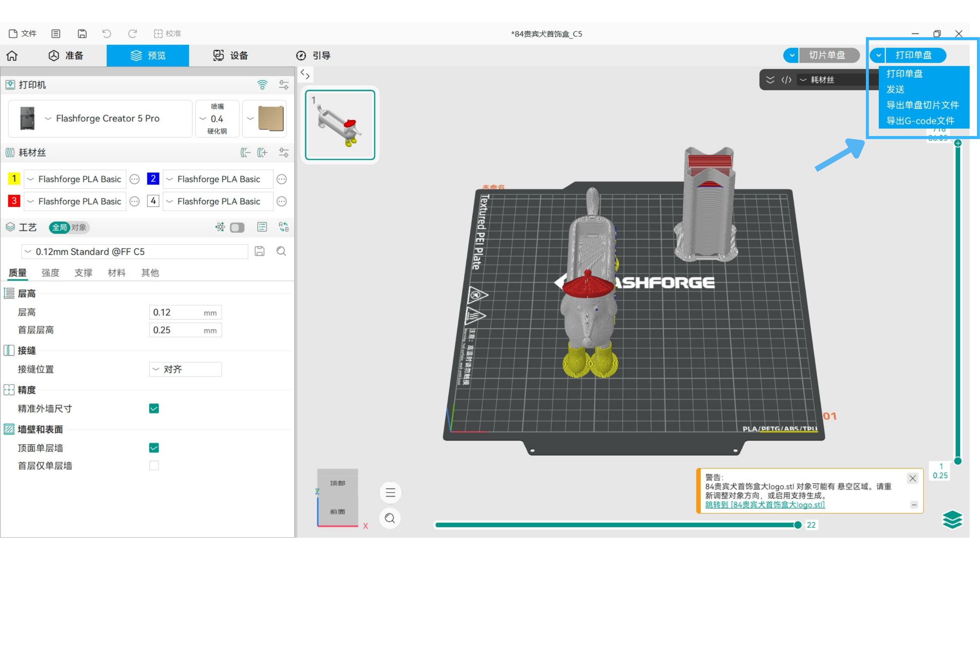Enable 首层仅单层墙 checkbox
This screenshot has width=980, height=653.
(154, 466)
